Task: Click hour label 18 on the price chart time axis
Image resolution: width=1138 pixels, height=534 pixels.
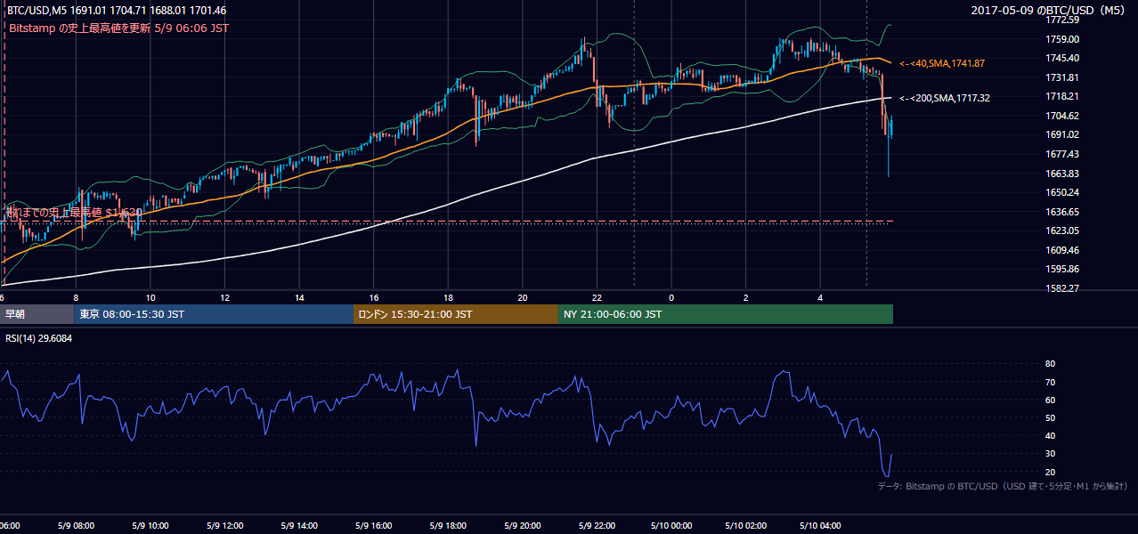Action: [x=448, y=297]
